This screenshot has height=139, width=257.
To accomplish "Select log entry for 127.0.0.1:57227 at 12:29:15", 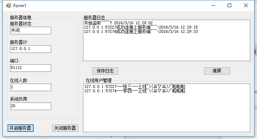I will 141,27.
